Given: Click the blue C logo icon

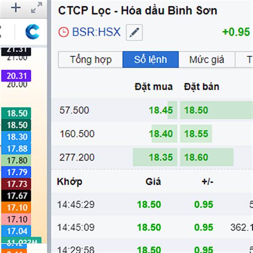Looking at the screenshot, I should click(x=32, y=32).
